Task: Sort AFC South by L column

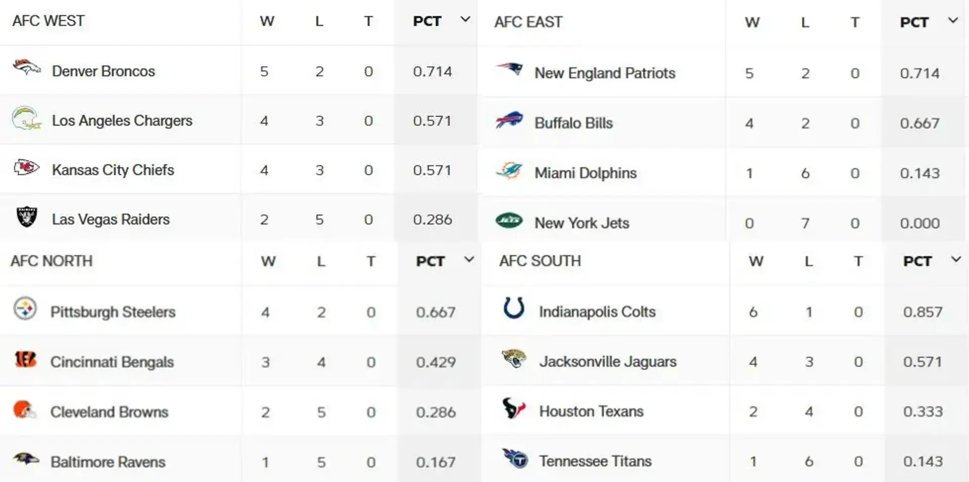Action: click(809, 261)
